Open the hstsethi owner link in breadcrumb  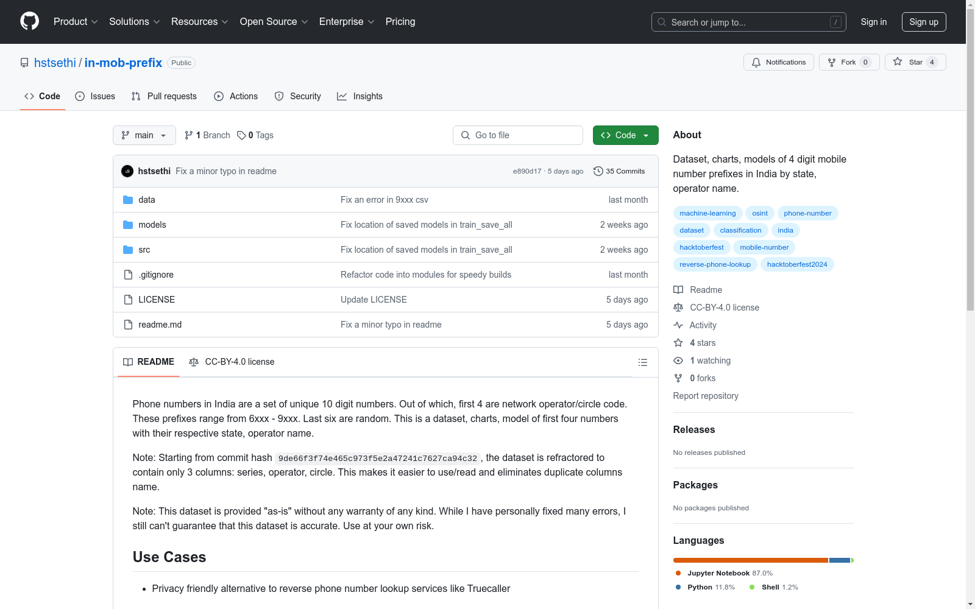[x=55, y=63]
